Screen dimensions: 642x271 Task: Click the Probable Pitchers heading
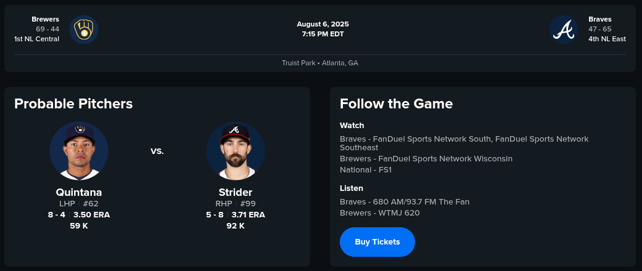pos(73,103)
